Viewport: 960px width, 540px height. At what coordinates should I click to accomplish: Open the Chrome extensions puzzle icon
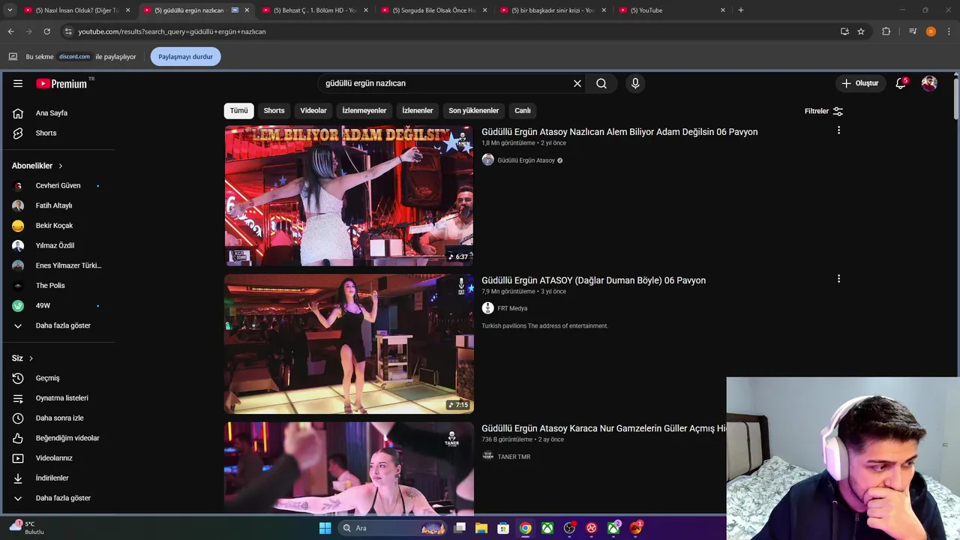(886, 31)
